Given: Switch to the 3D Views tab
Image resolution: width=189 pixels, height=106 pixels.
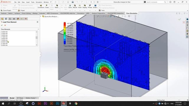Looking at the screenshot, I should [20, 98].
